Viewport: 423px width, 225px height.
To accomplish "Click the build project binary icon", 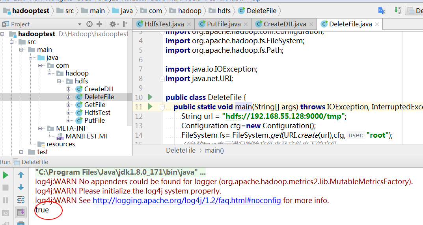I will click(x=398, y=11).
